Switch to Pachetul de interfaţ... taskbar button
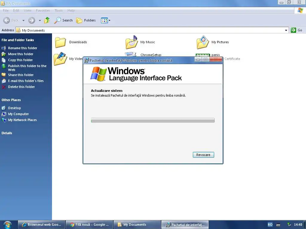Screen dimensions: 306x229 185,225
